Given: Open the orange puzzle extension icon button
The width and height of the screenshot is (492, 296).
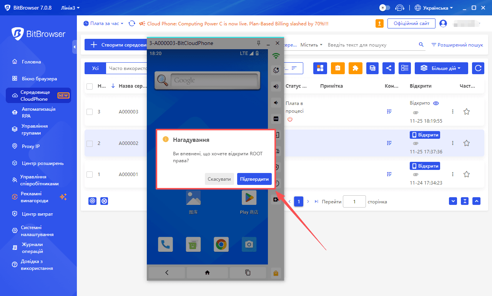Looking at the screenshot, I should 355,68.
